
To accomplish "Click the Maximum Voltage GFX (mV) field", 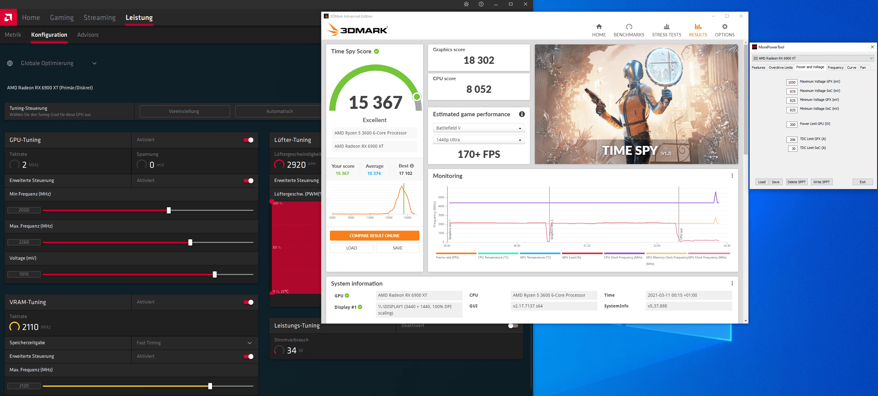I will (x=792, y=82).
